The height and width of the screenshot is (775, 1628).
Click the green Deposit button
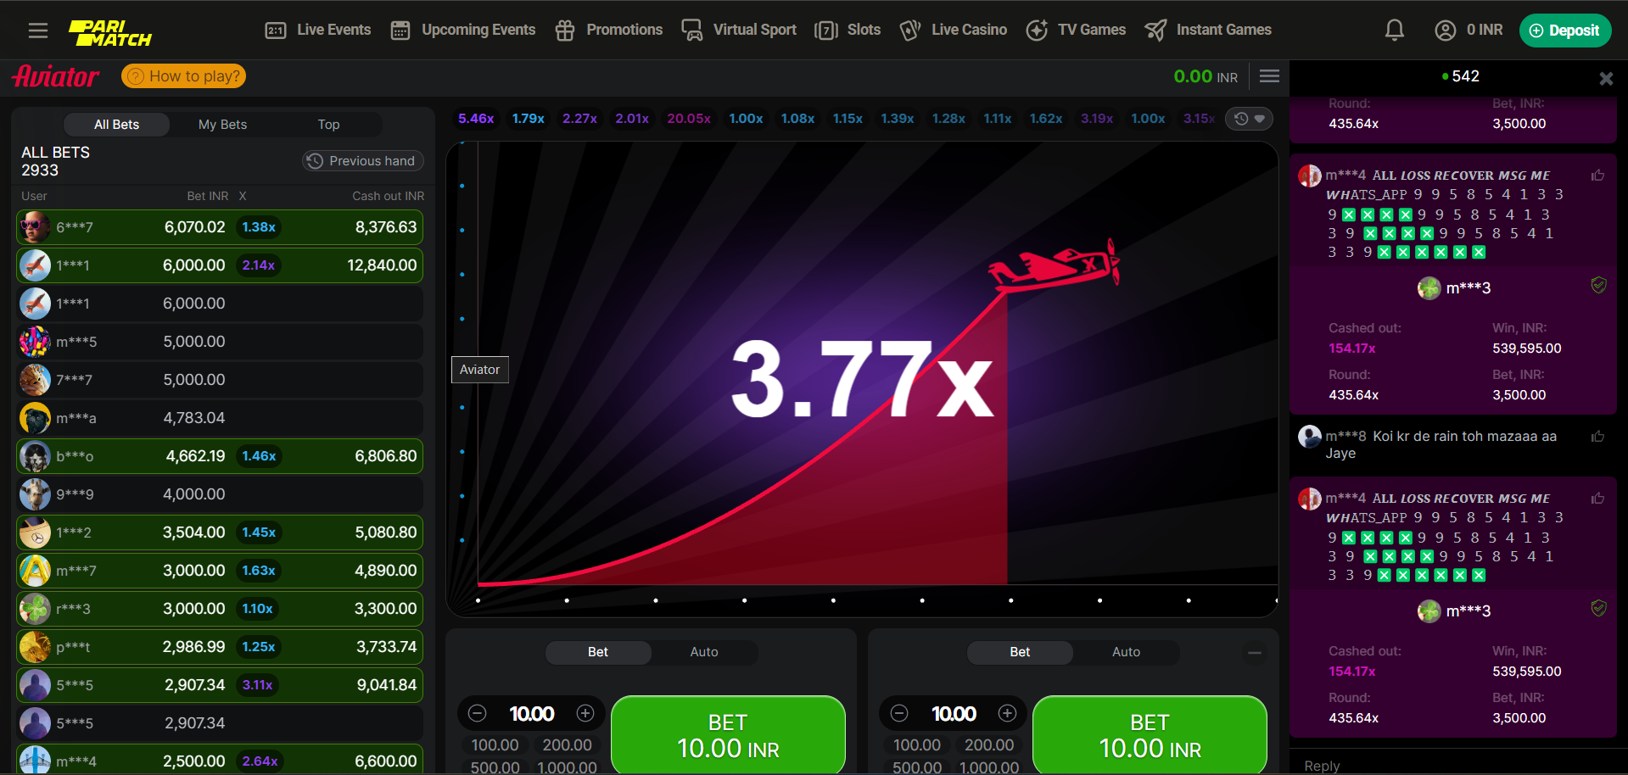[x=1564, y=31]
